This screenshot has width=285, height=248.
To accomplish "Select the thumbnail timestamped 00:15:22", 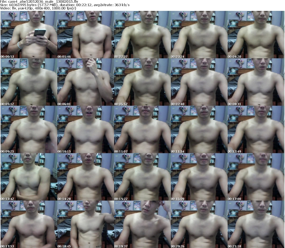I will [142, 177].
